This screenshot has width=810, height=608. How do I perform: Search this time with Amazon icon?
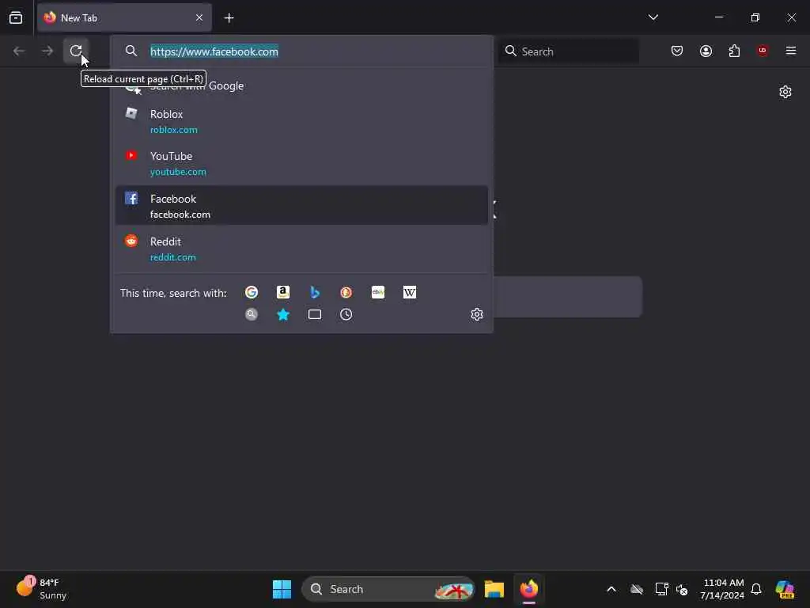click(283, 293)
